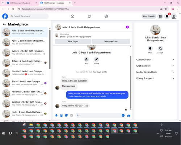Click the Find friends button

tap(149, 16)
